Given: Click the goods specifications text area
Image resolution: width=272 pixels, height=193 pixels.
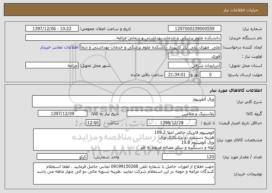Looking at the screenshot, I should click(124, 140).
